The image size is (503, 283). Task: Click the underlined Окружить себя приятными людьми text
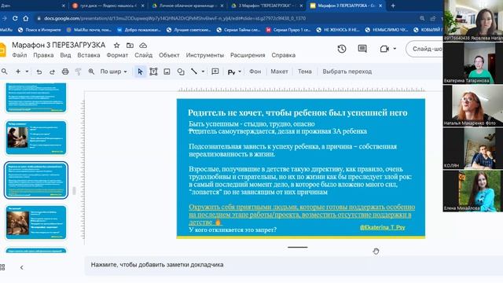click(x=302, y=215)
